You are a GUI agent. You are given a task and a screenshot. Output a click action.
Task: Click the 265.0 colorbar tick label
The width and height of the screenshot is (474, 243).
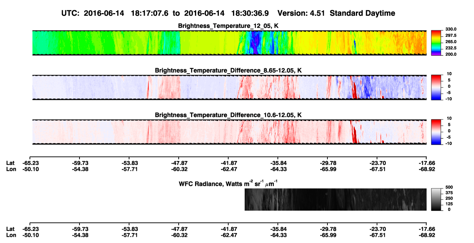pos(451,42)
